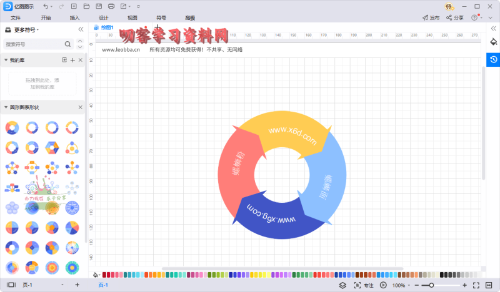Image resolution: width=500 pixels, height=292 pixels.
Task: Select the hexagon cycle shape thumbnail
Action: point(52,148)
